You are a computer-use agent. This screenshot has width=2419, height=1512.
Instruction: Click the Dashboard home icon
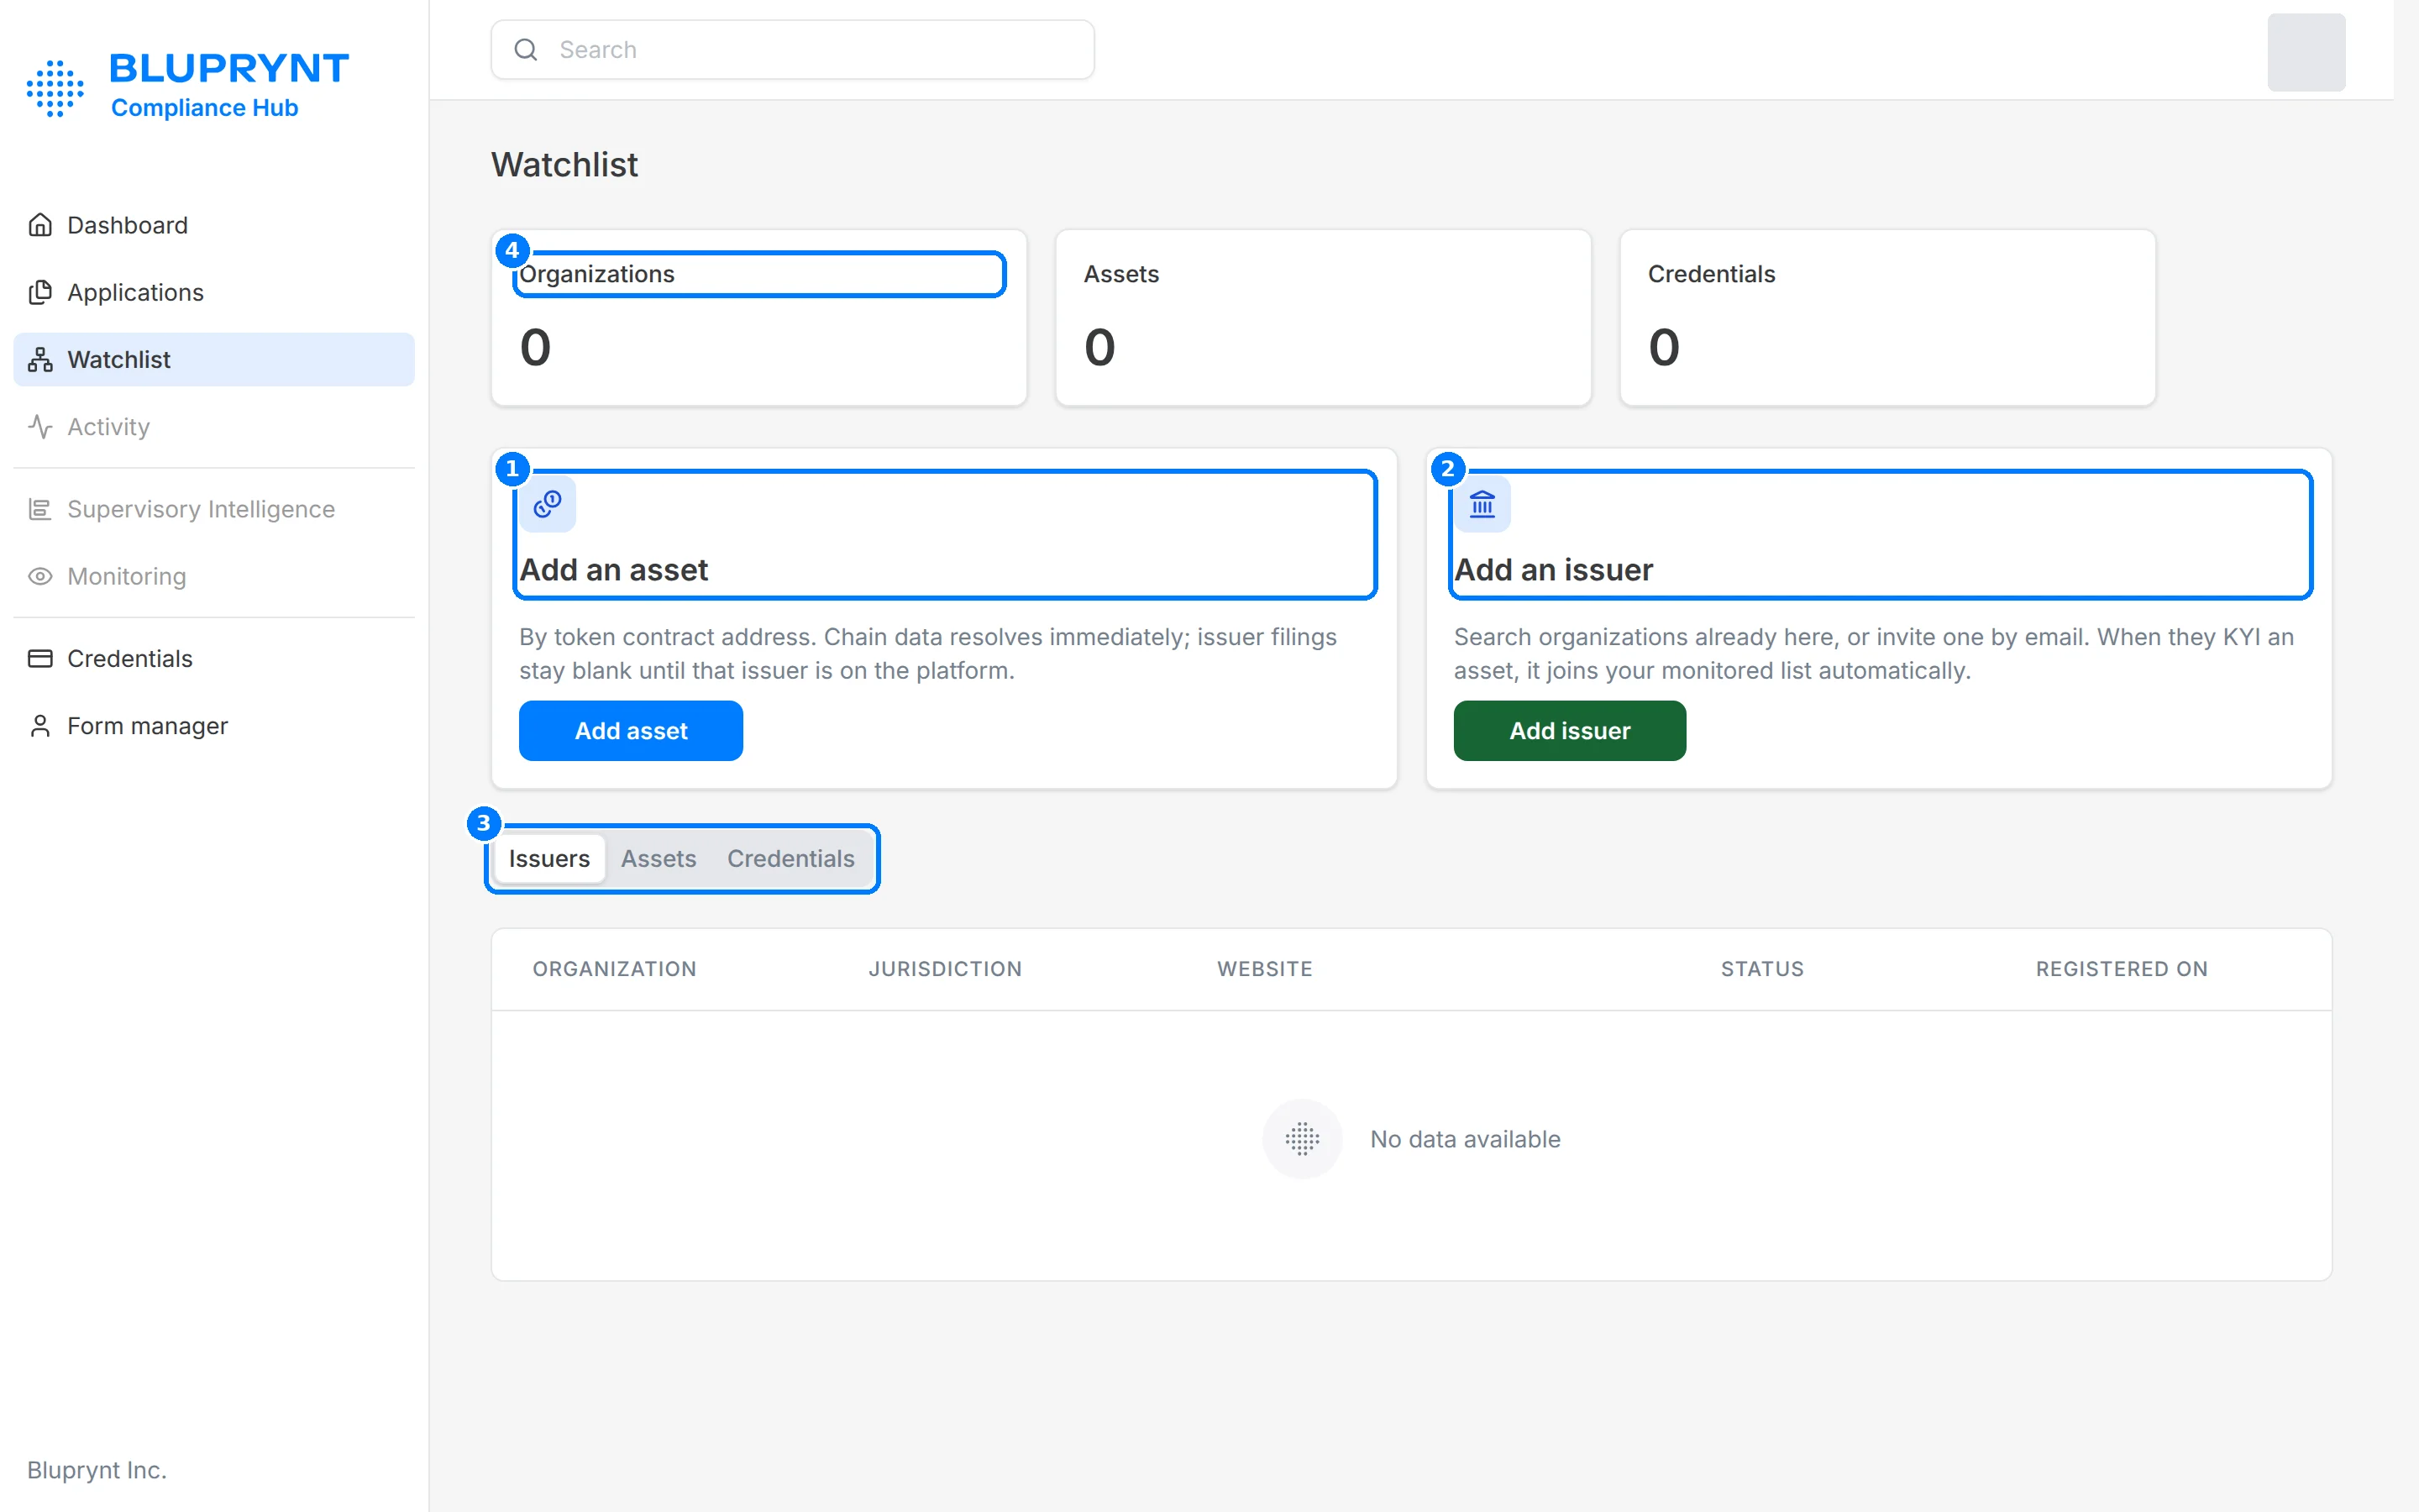point(40,225)
